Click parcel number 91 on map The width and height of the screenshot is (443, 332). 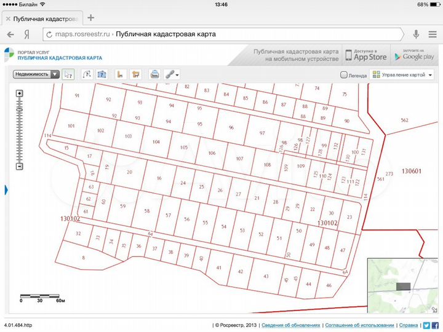pyautogui.click(x=77, y=95)
